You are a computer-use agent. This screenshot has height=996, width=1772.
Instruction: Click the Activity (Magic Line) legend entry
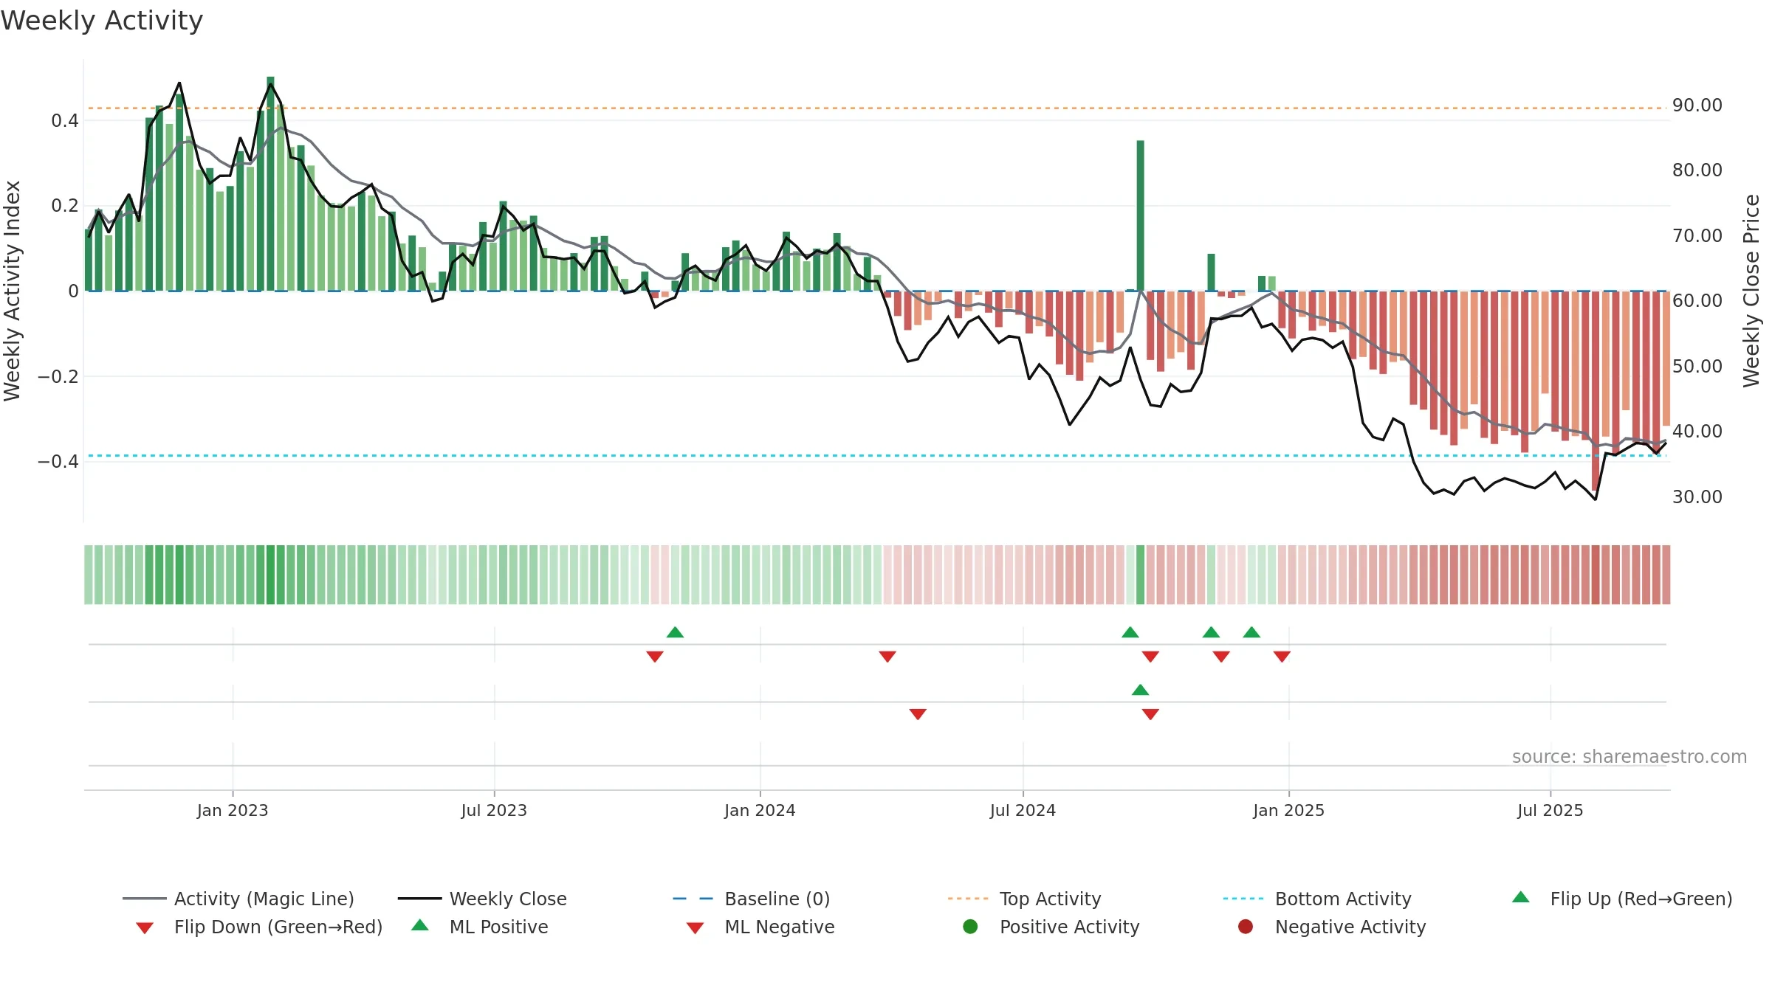(238, 899)
